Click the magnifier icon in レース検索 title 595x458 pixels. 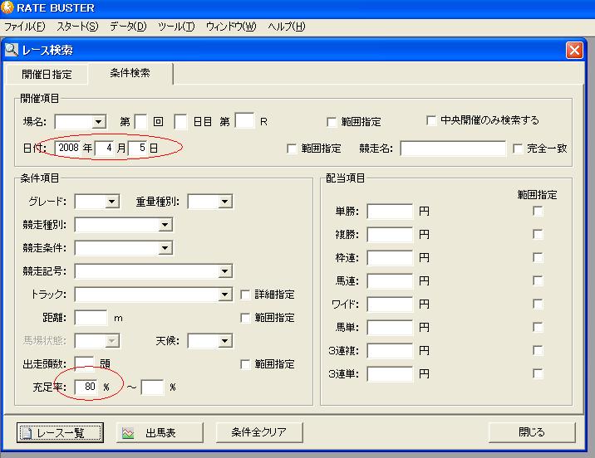[x=12, y=50]
